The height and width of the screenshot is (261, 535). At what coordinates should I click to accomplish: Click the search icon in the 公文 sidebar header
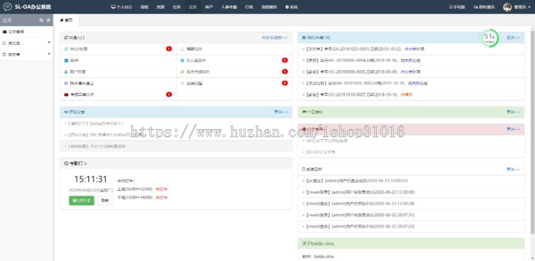coord(41,20)
